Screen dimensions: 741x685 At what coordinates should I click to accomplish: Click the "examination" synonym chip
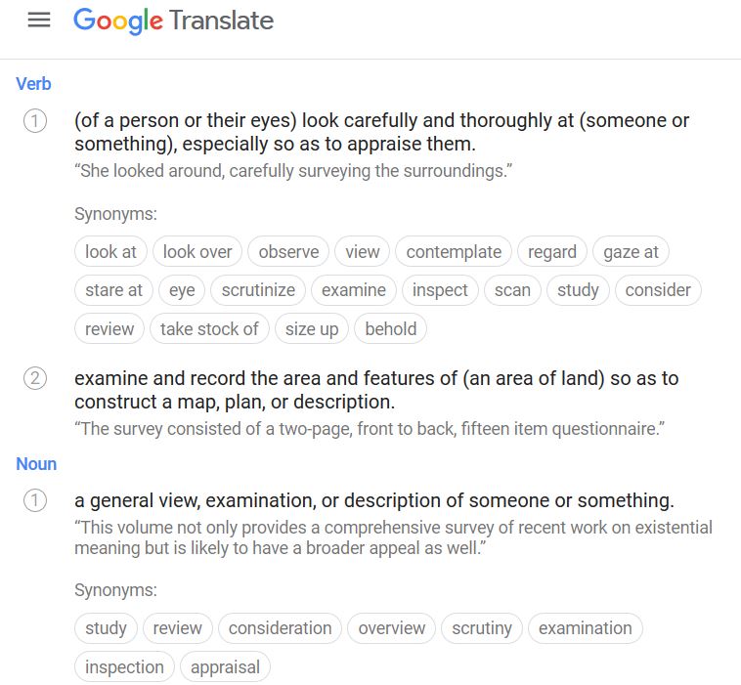pos(585,628)
